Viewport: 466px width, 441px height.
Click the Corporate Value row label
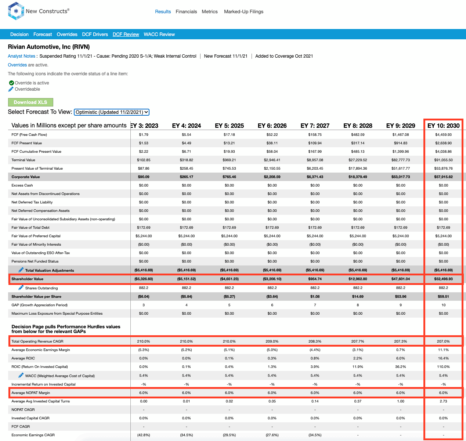pyautogui.click(x=26, y=177)
